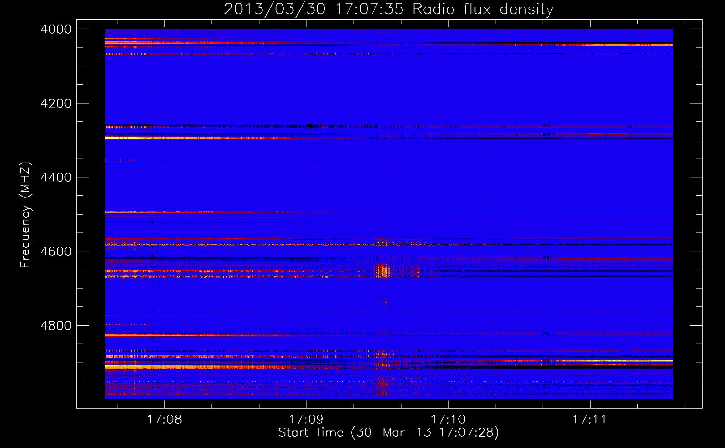Select the 4600 frequency tick label
The height and width of the screenshot is (448, 725).
(x=56, y=251)
